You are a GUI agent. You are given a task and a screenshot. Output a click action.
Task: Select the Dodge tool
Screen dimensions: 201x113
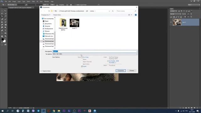click(5, 28)
